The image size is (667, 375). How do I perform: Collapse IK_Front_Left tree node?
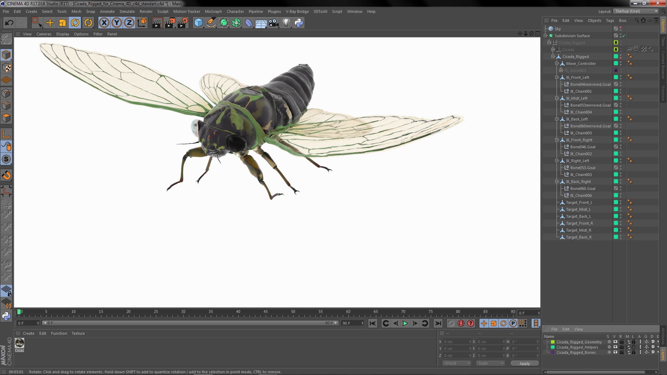tap(557, 77)
